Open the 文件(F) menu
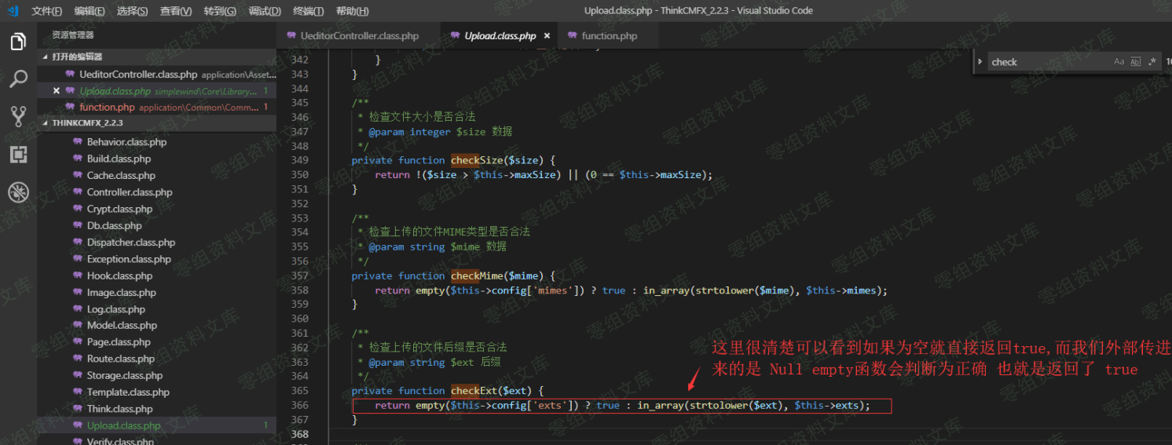 coord(47,11)
